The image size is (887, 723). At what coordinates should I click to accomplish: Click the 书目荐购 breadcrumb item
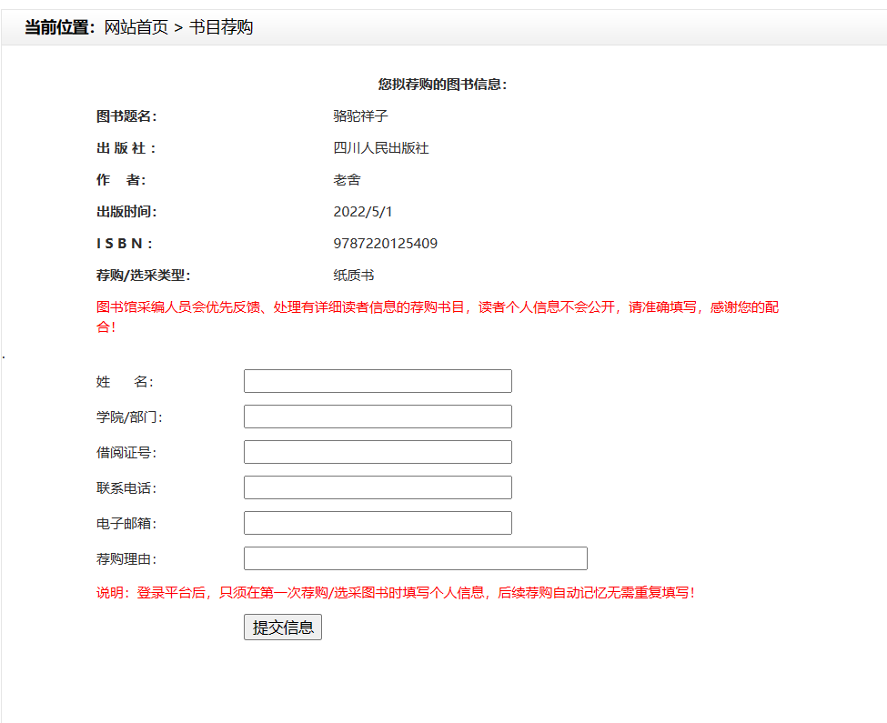[221, 27]
